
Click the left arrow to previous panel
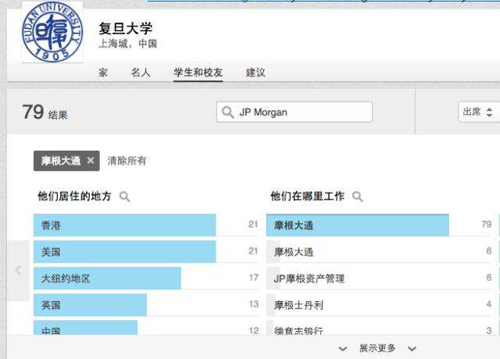click(x=18, y=270)
